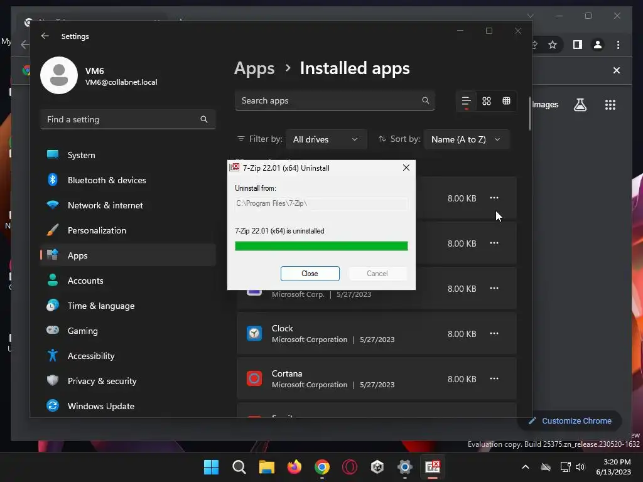Open Google apps grid in Chrome
The height and width of the screenshot is (482, 643).
pos(610,105)
